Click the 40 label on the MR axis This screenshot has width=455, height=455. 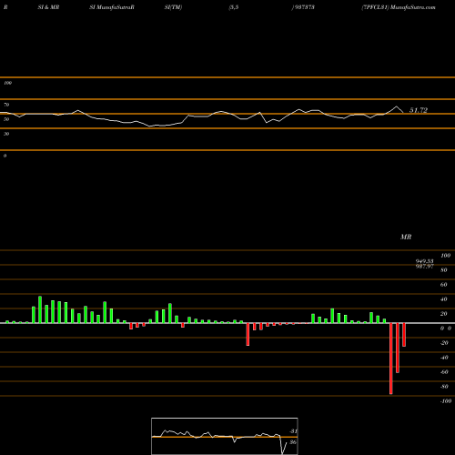point(444,299)
